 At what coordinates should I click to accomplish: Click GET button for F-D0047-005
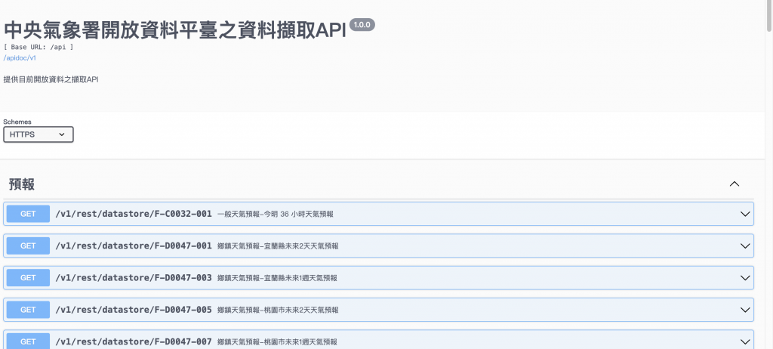28,310
